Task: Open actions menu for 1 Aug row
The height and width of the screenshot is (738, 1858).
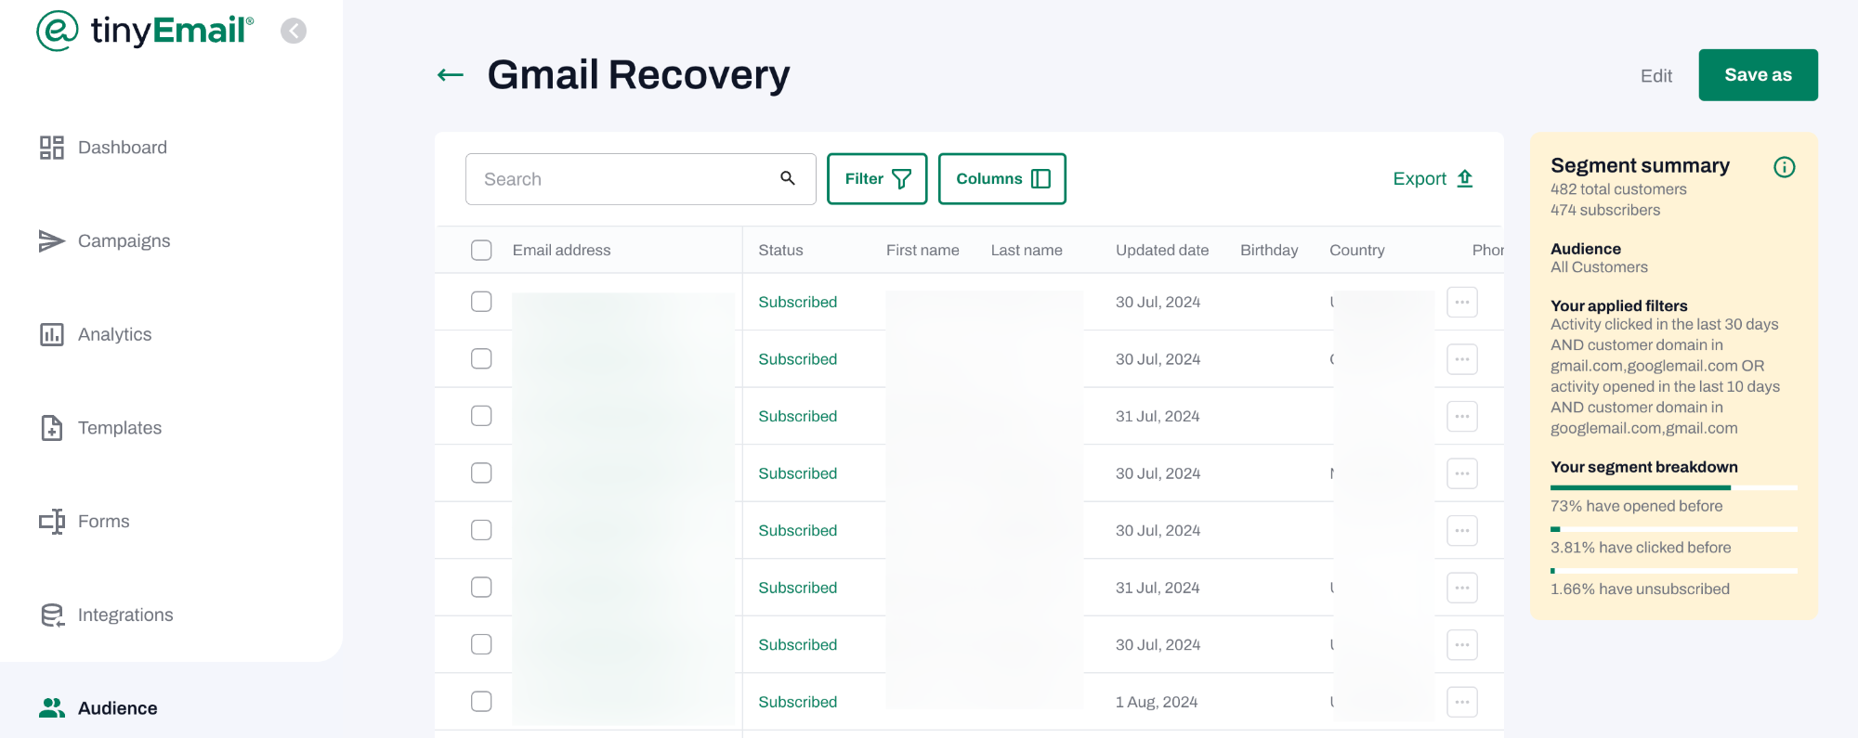Action: click(x=1462, y=702)
